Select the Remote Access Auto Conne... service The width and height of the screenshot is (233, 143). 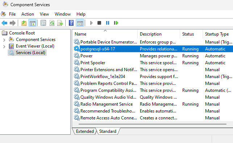(x=109, y=118)
